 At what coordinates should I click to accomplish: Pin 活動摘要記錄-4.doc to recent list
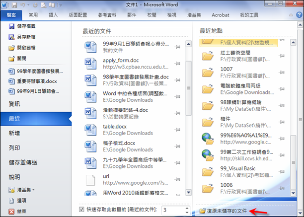(x=177, y=113)
